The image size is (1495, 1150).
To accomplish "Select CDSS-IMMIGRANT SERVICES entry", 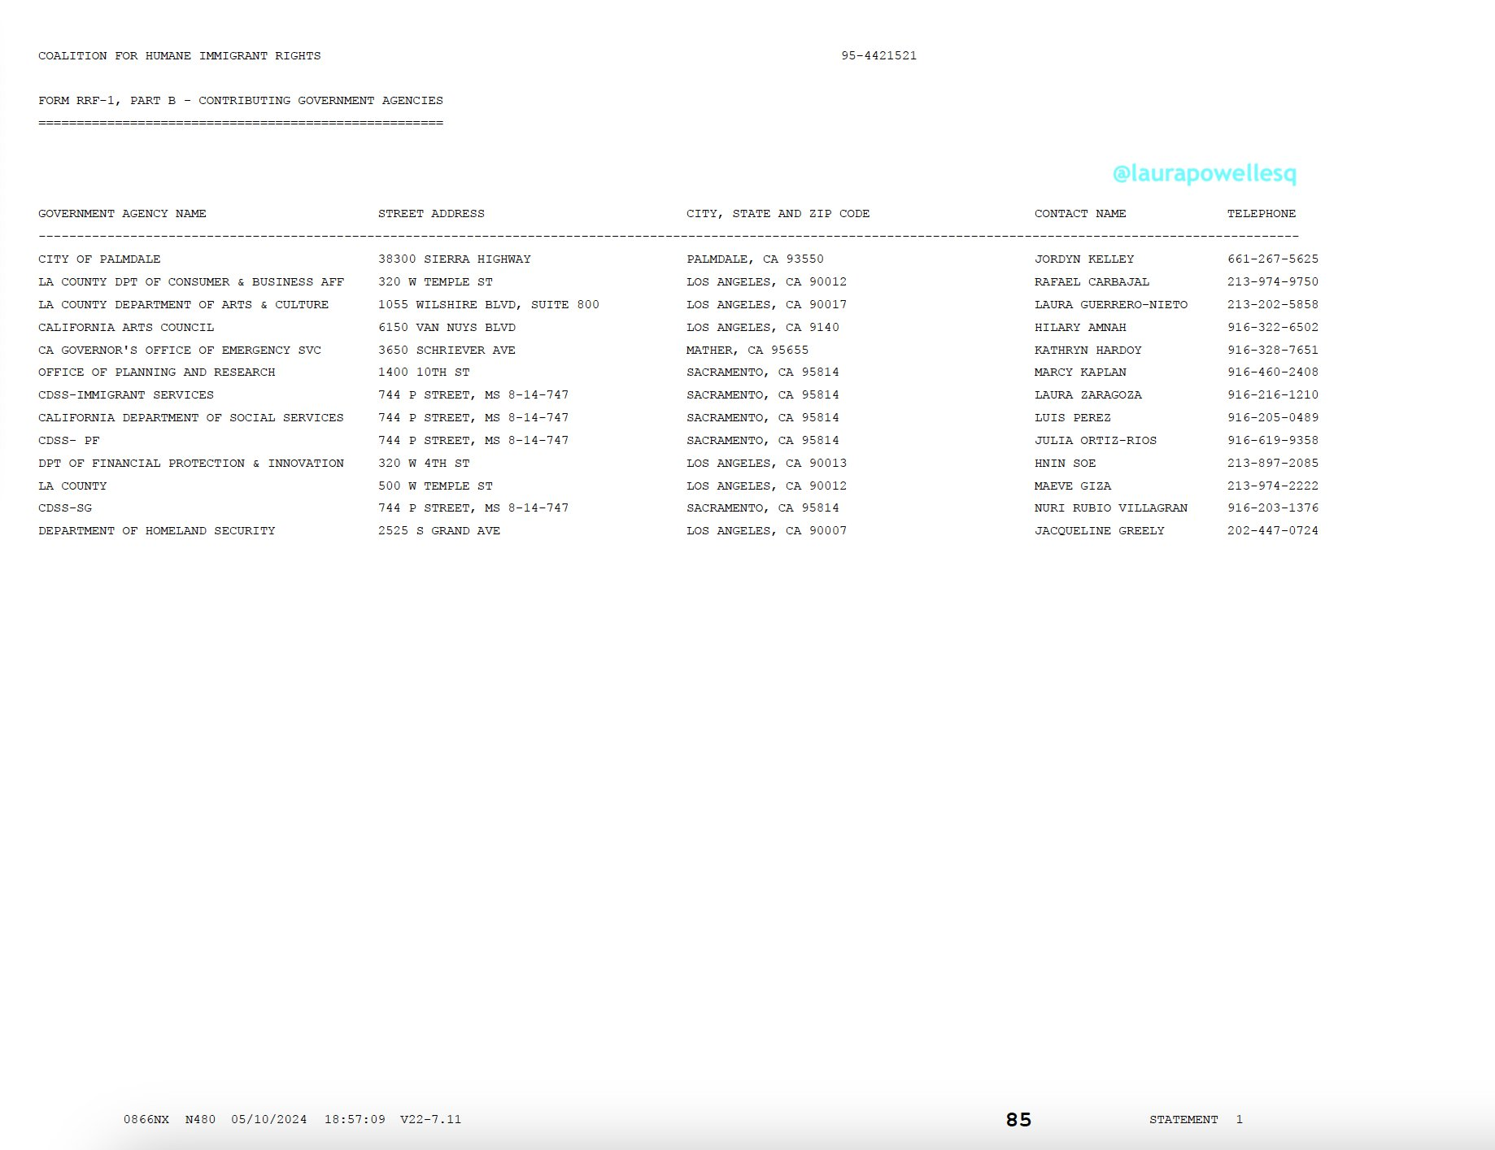I will (x=126, y=395).
